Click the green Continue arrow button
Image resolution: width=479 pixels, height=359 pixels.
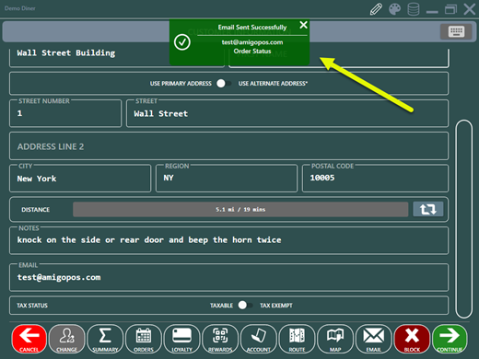pos(450,339)
